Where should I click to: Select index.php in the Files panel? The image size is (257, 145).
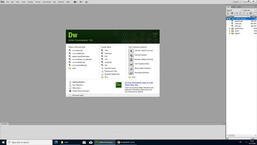[x=238, y=24]
